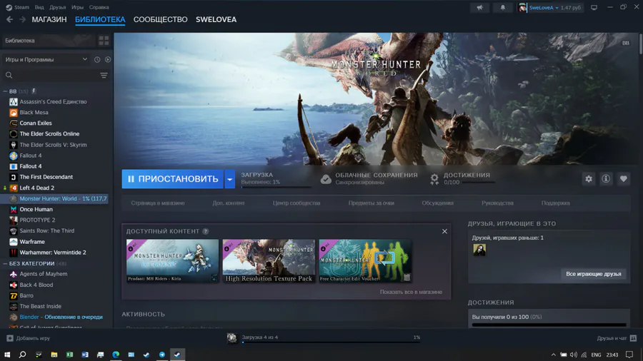Open Страница в магазине link
Viewport: 643px width, 361px height.
point(158,203)
